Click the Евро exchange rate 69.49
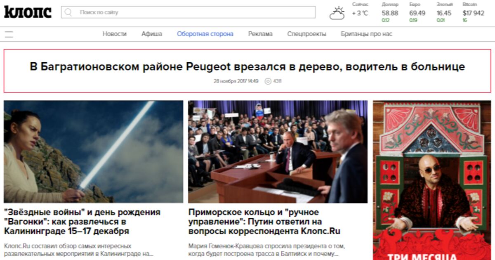Image resolution: width=495 pixels, height=260 pixels. coord(417,13)
